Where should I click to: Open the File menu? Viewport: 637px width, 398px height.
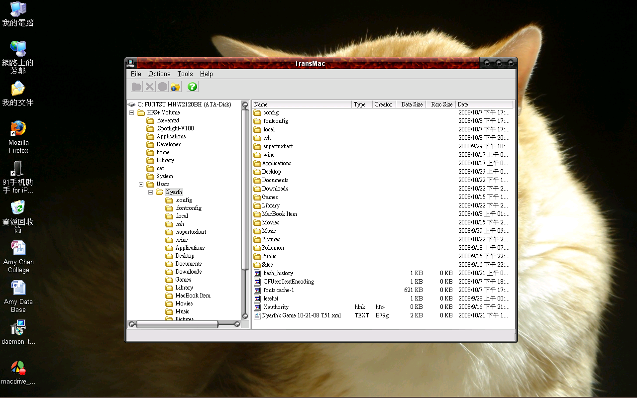(x=136, y=74)
